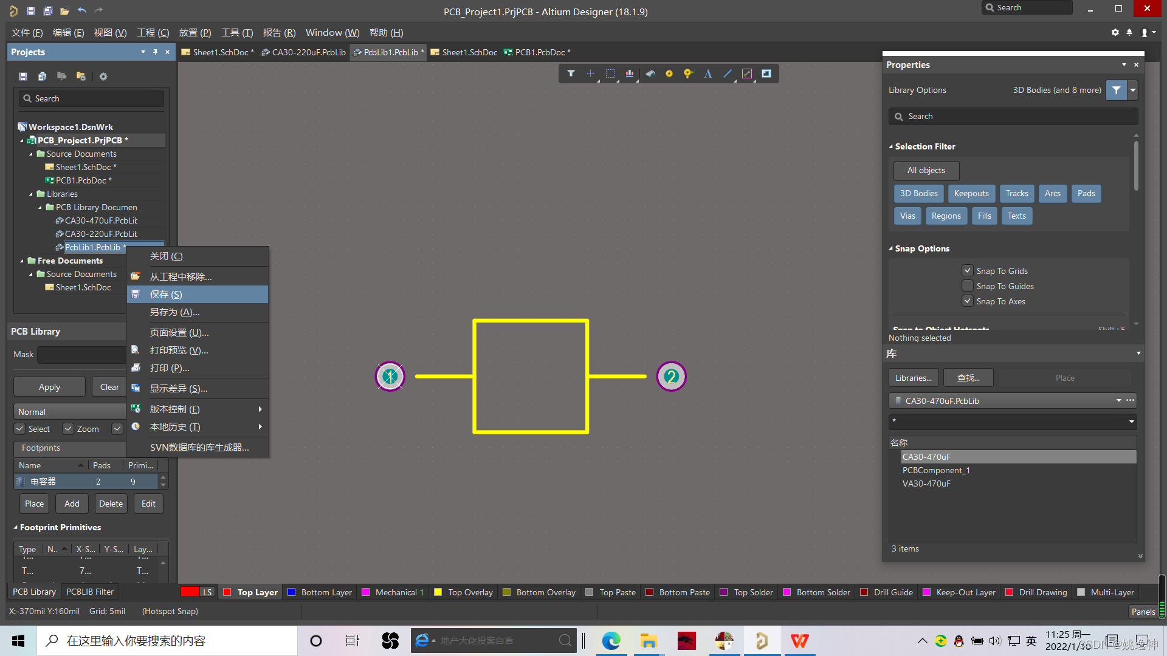Click the Libraries... button
The height and width of the screenshot is (656, 1167).
coord(913,378)
